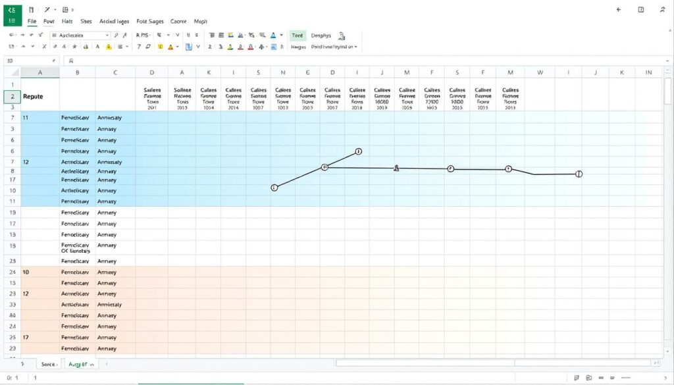Screen dimensions: 674x385
Task: Open the quick access customize dropdown arrow
Action: coord(72,9)
